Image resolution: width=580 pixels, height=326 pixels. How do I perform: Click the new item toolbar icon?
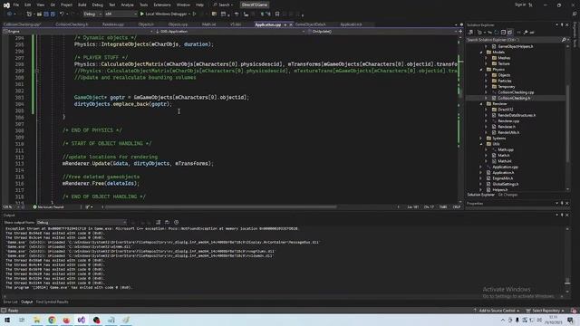29,14
